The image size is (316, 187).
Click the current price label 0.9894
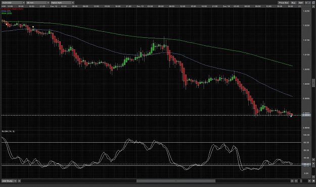[x=306, y=115]
